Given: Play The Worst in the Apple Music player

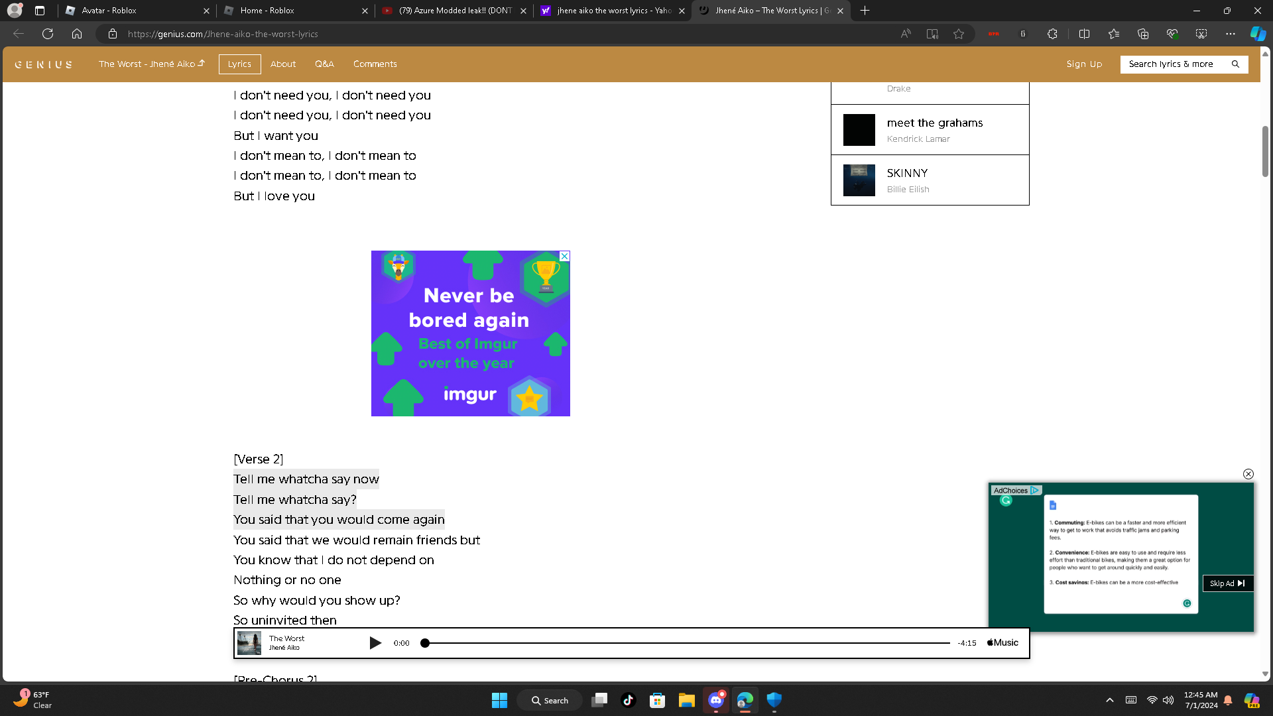Looking at the screenshot, I should [x=375, y=643].
